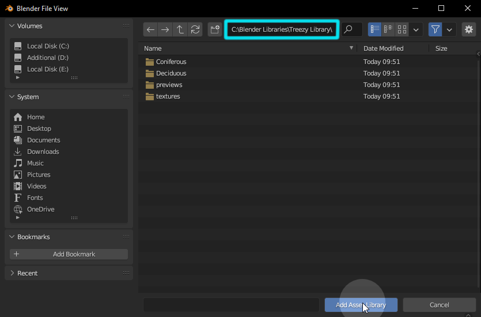Go up to parent directory
The width and height of the screenshot is (481, 317).
180,29
